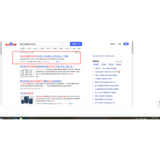Open the 新说明 高压变频器 改造方案 result link
The width and height of the screenshot is (160, 160).
(x=47, y=67)
